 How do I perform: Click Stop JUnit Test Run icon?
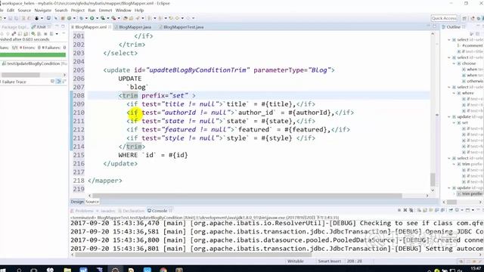click(x=45, y=34)
